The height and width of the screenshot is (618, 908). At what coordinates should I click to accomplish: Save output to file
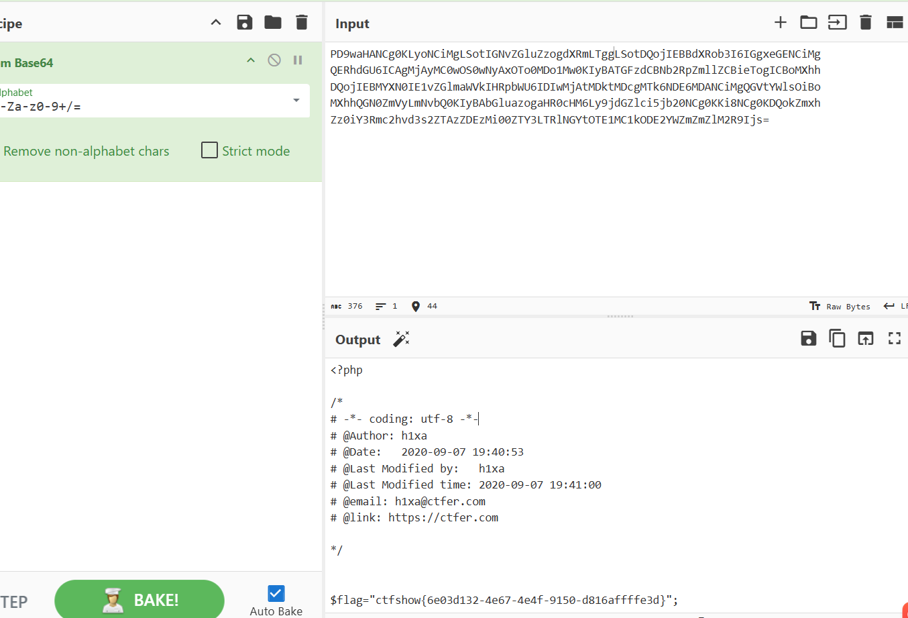click(x=809, y=338)
